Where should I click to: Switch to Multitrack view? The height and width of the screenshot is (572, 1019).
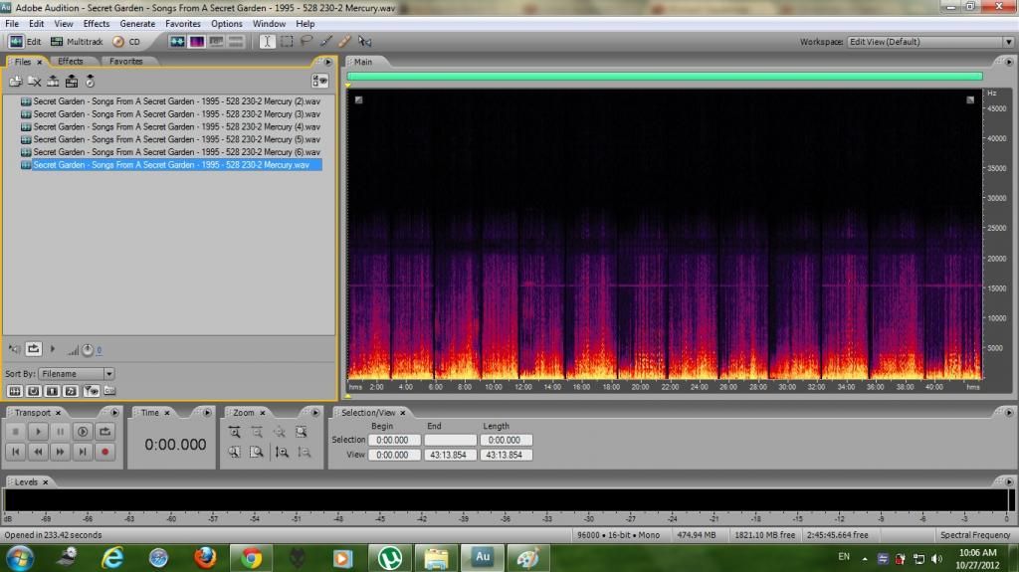pyautogui.click(x=77, y=42)
